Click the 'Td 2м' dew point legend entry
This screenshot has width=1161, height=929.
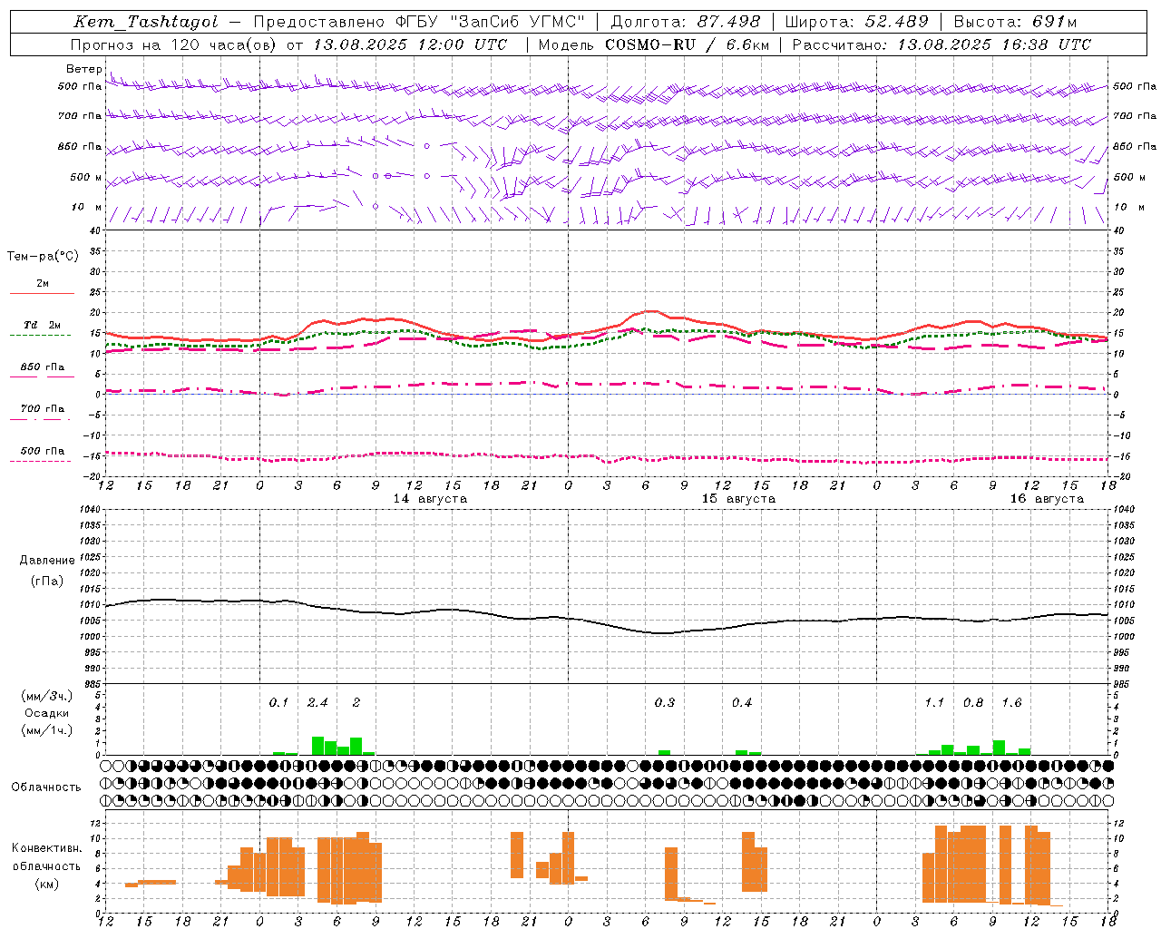42,325
